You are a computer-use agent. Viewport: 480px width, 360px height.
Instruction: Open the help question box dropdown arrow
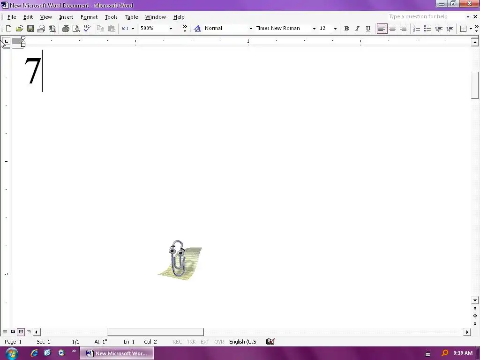click(x=468, y=17)
